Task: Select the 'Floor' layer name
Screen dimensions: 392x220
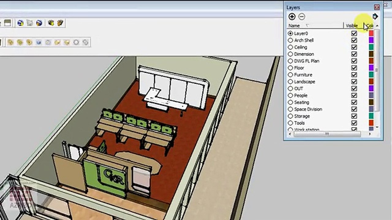Action: click(x=299, y=68)
